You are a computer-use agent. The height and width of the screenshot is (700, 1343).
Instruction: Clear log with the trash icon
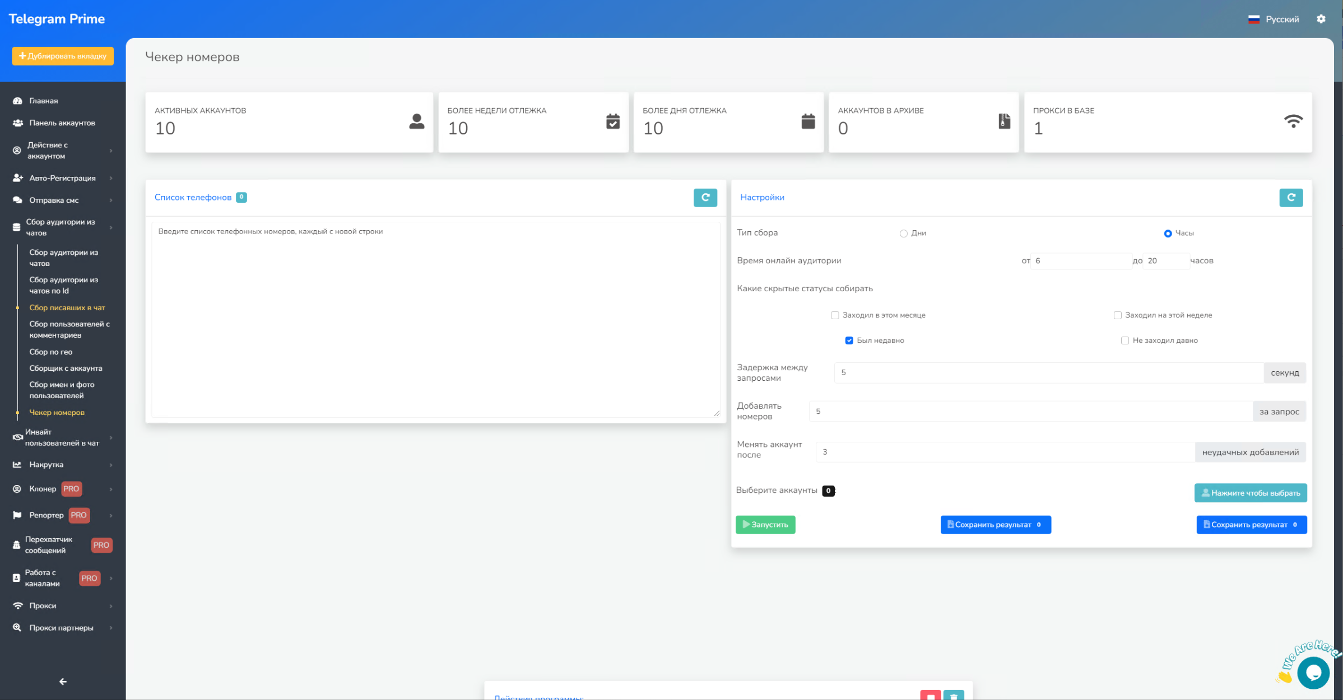tap(954, 696)
